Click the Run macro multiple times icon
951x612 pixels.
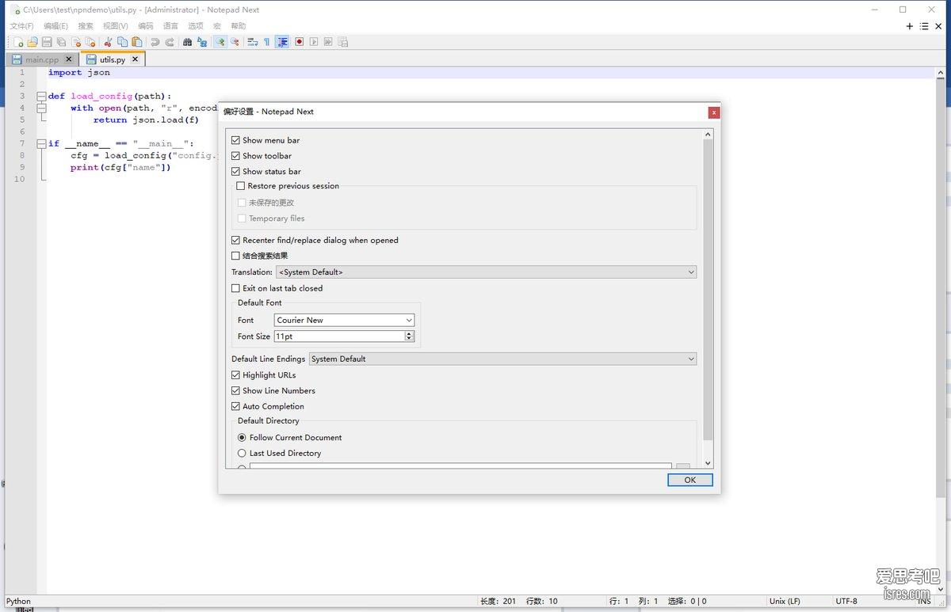click(x=327, y=42)
